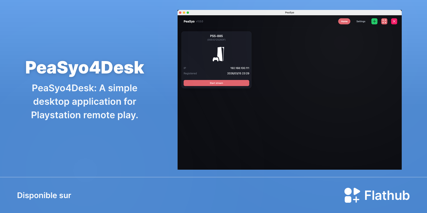Click the yellow macOS minimize button
The image size is (427, 213).
tap(184, 12)
